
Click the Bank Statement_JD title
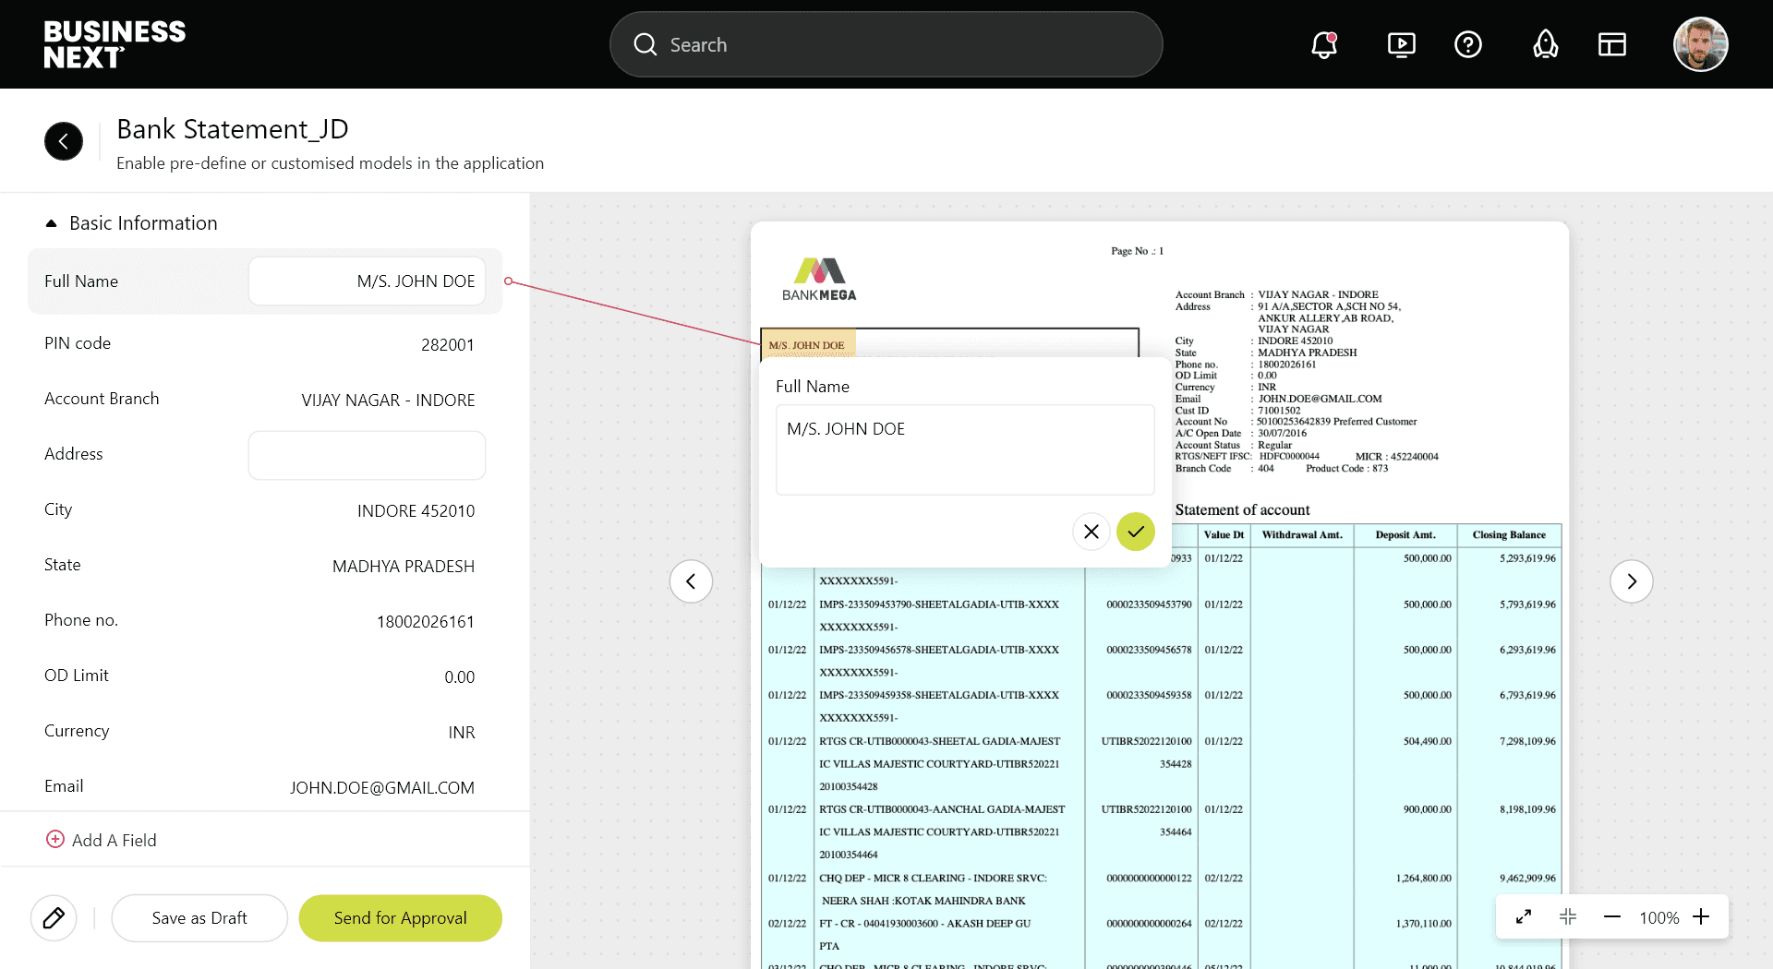tap(233, 129)
